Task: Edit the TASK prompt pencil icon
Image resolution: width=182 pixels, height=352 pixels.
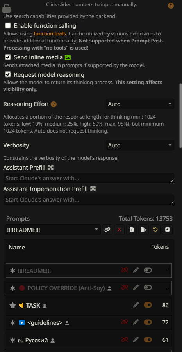Action: (x=136, y=305)
